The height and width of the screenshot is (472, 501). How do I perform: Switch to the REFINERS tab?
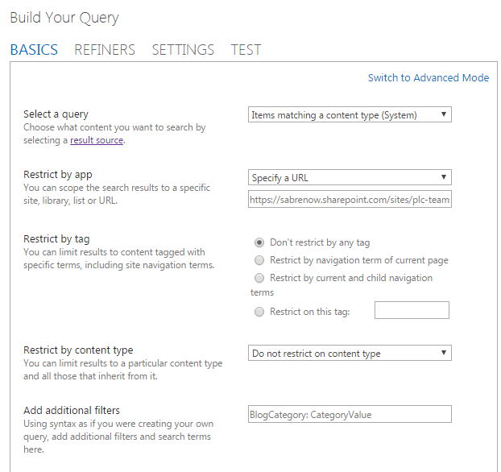click(105, 50)
